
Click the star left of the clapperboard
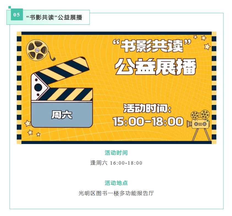click(27, 123)
